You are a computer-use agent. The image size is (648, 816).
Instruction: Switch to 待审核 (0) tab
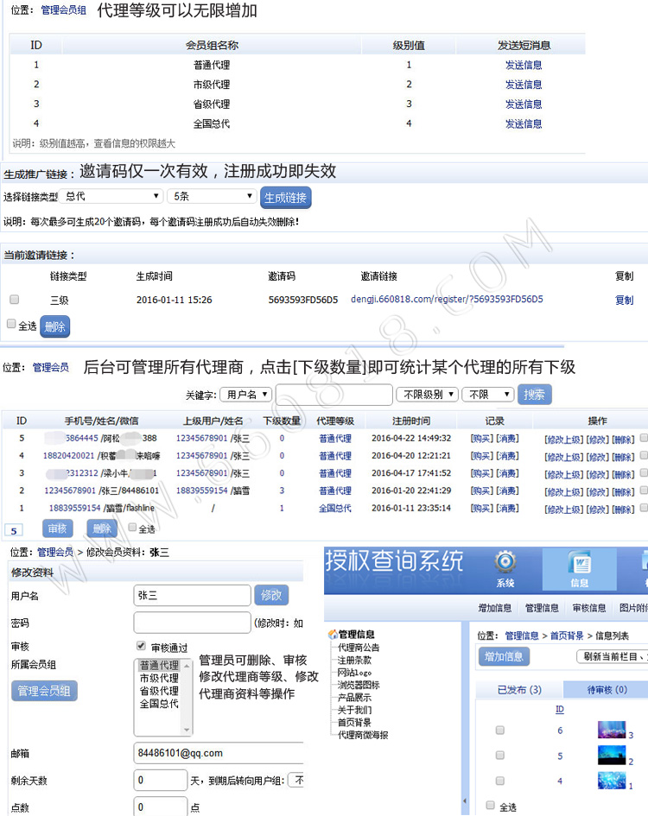(607, 690)
